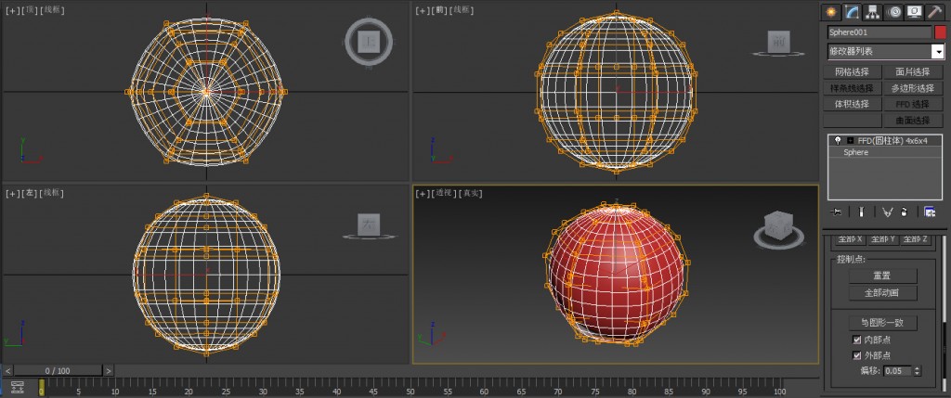
Task: Click the Sphere001 object name field
Action: coord(879,32)
